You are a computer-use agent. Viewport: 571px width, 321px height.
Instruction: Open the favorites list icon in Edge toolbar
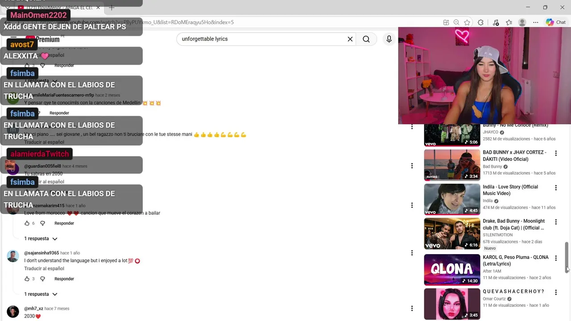[509, 22]
